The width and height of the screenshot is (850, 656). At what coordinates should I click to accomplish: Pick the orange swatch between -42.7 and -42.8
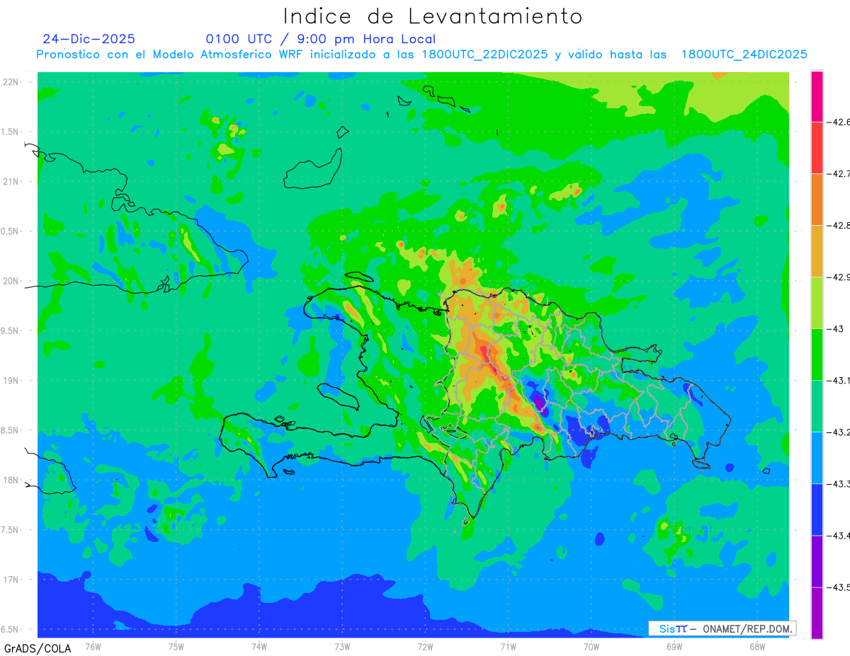click(x=817, y=200)
